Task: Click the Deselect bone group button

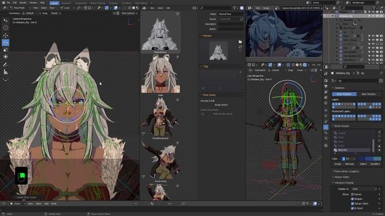Action: (x=375, y=164)
